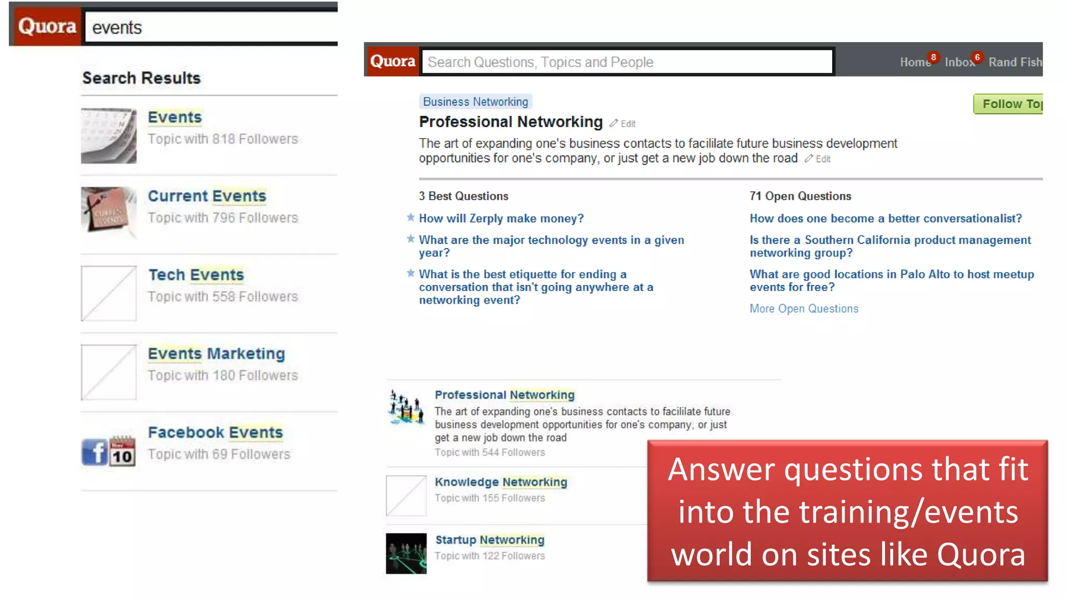Open the Facebook Events topic link
This screenshot has width=1066, height=599.
point(215,432)
